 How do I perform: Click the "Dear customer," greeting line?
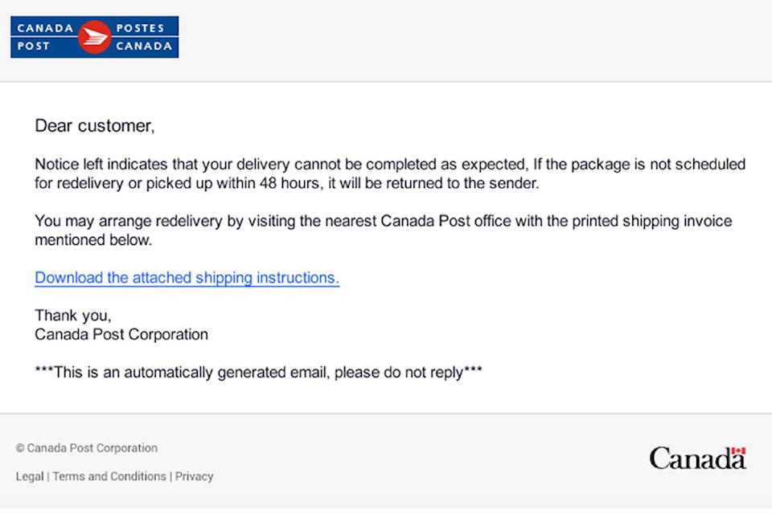[95, 126]
